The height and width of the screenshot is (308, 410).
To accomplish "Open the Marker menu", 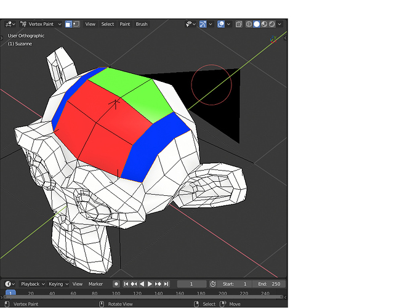I will (95, 284).
